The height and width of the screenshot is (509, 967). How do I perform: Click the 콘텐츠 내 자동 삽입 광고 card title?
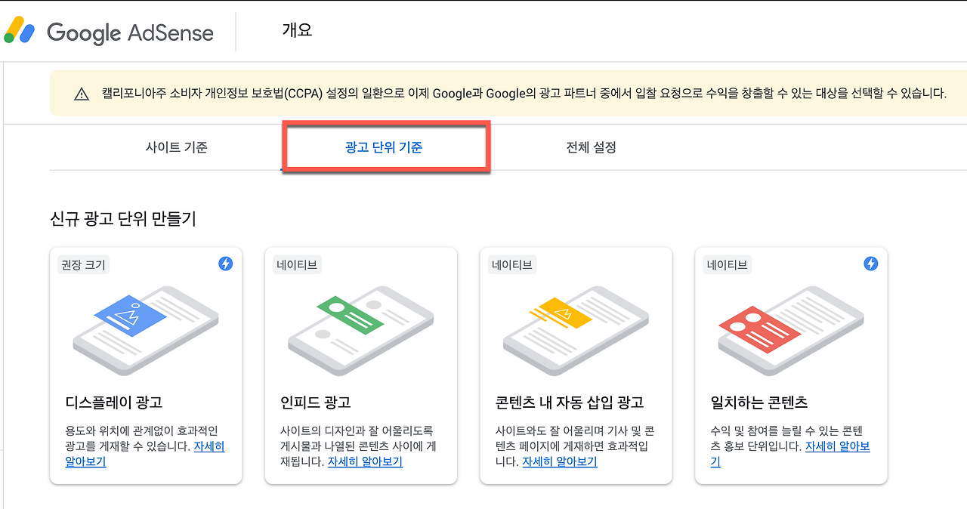coord(570,403)
